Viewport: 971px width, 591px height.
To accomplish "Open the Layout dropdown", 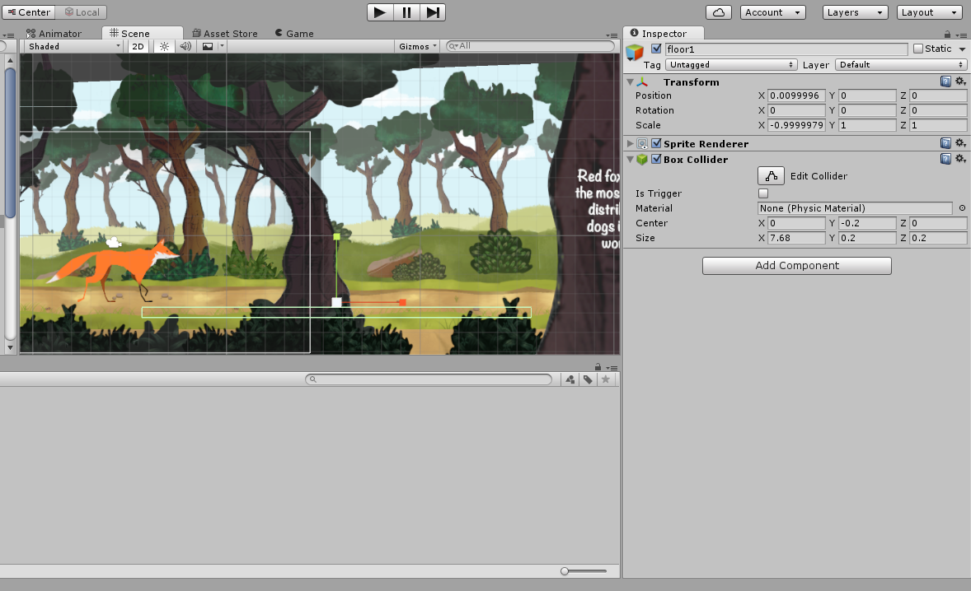I will point(929,12).
